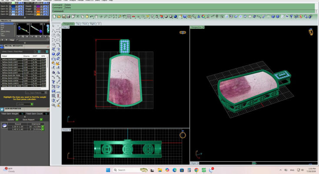Viewport: 319px width, 174px height.
Task: Click the Gem 01 blue color swatch
Action: (13, 7)
